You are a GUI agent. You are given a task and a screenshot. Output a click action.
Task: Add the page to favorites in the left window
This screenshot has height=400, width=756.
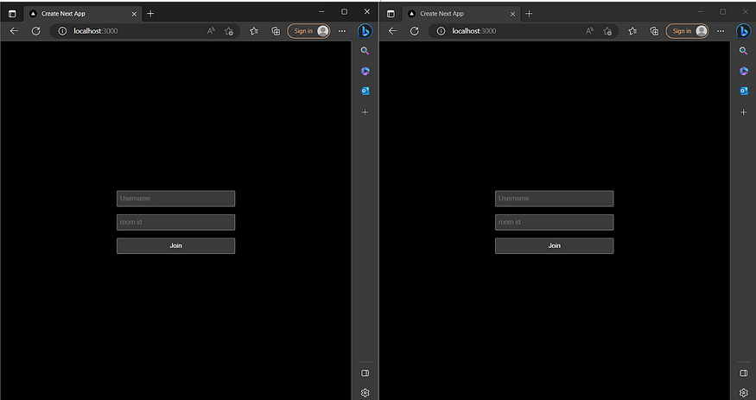229,31
